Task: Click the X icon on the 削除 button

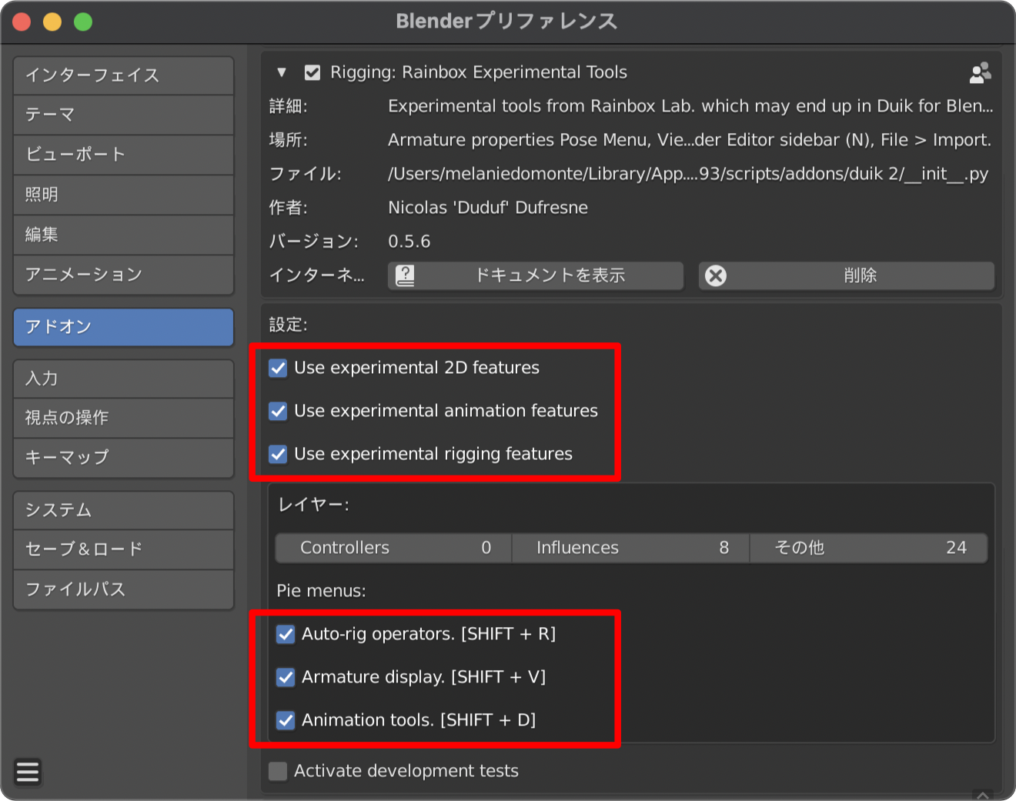Action: point(716,275)
